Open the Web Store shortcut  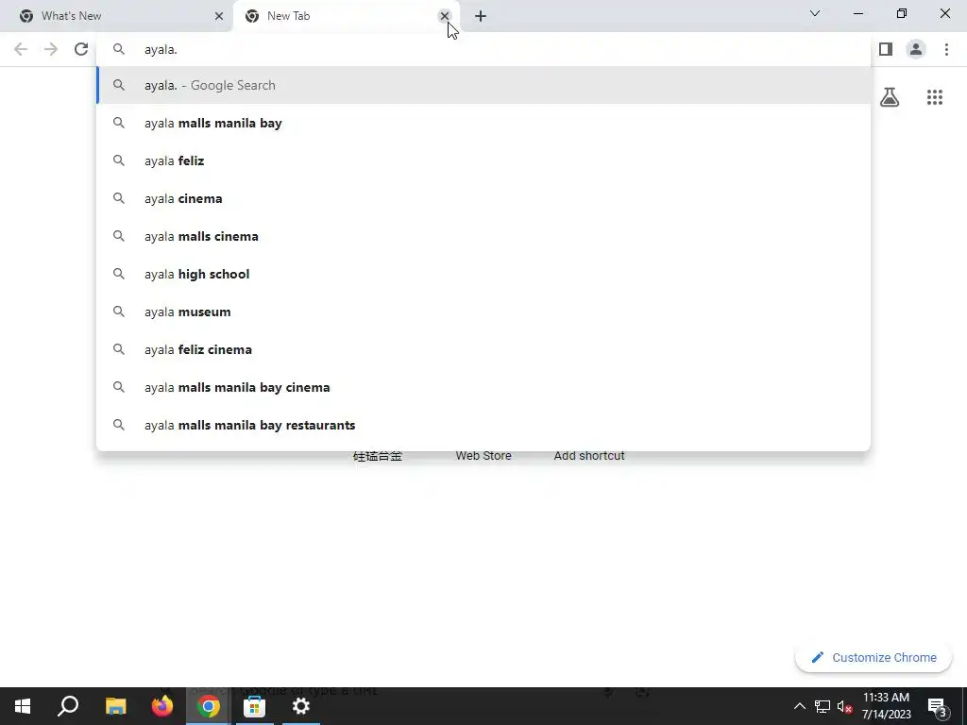click(483, 456)
